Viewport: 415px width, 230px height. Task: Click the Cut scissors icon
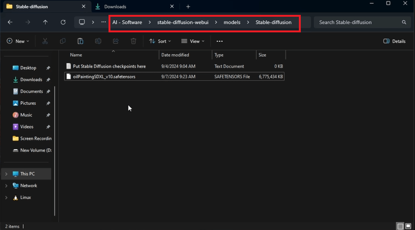click(x=45, y=41)
